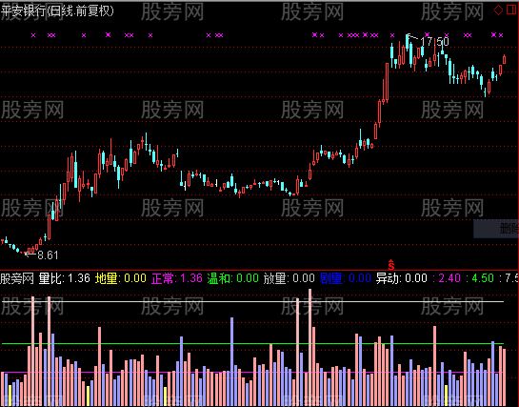
Task: Click the 17.50 high price label
Action: (435, 42)
